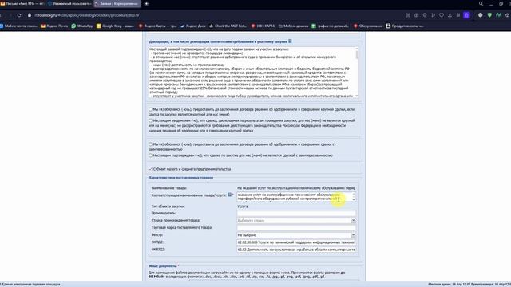
Task: Open a new browser tab with plus
Action: point(146,3)
